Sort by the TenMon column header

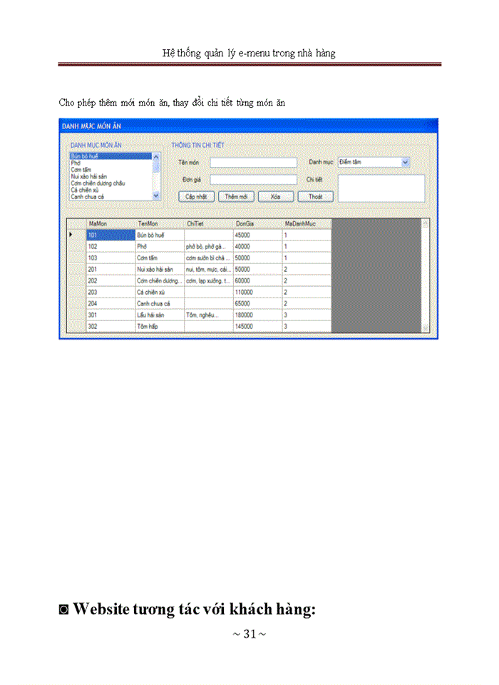coord(160,223)
